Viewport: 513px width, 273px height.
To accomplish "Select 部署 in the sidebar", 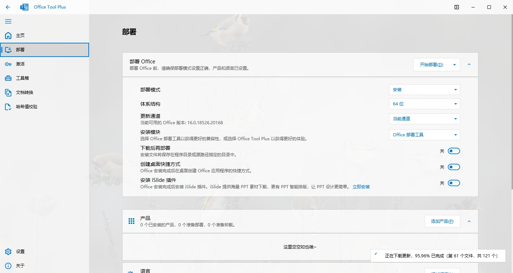I will coord(45,50).
